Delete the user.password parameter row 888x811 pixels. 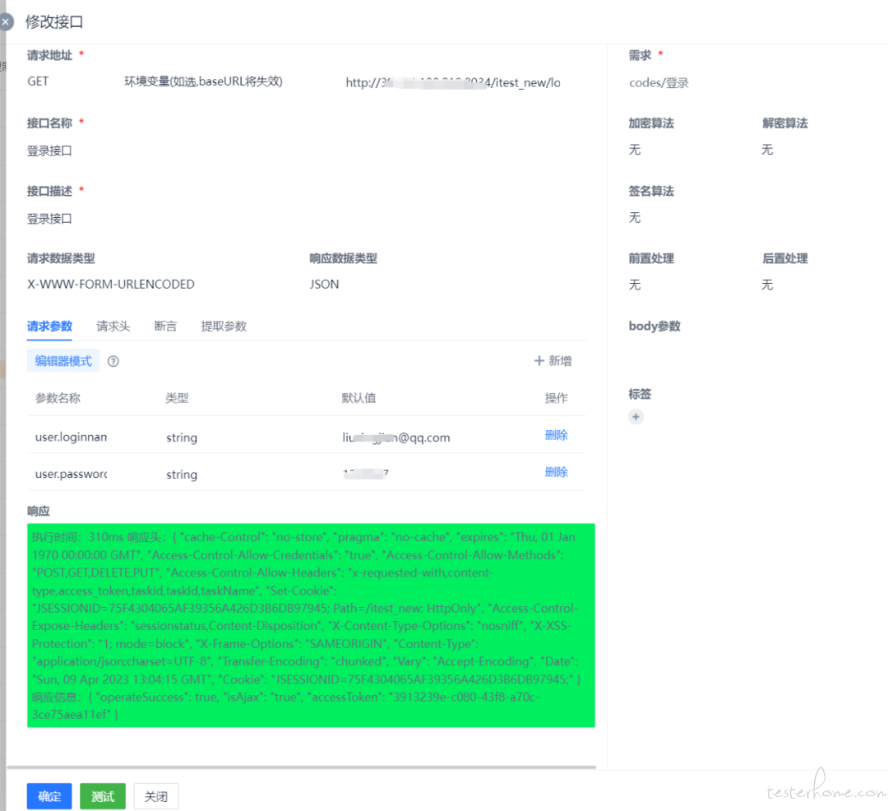coord(556,472)
